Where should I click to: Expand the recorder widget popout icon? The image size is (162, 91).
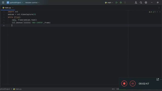(158, 79)
